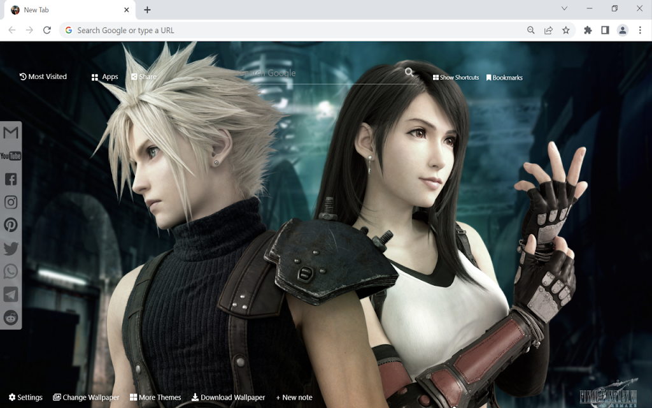Go back to previous page
The image size is (652, 408).
pos(12,30)
